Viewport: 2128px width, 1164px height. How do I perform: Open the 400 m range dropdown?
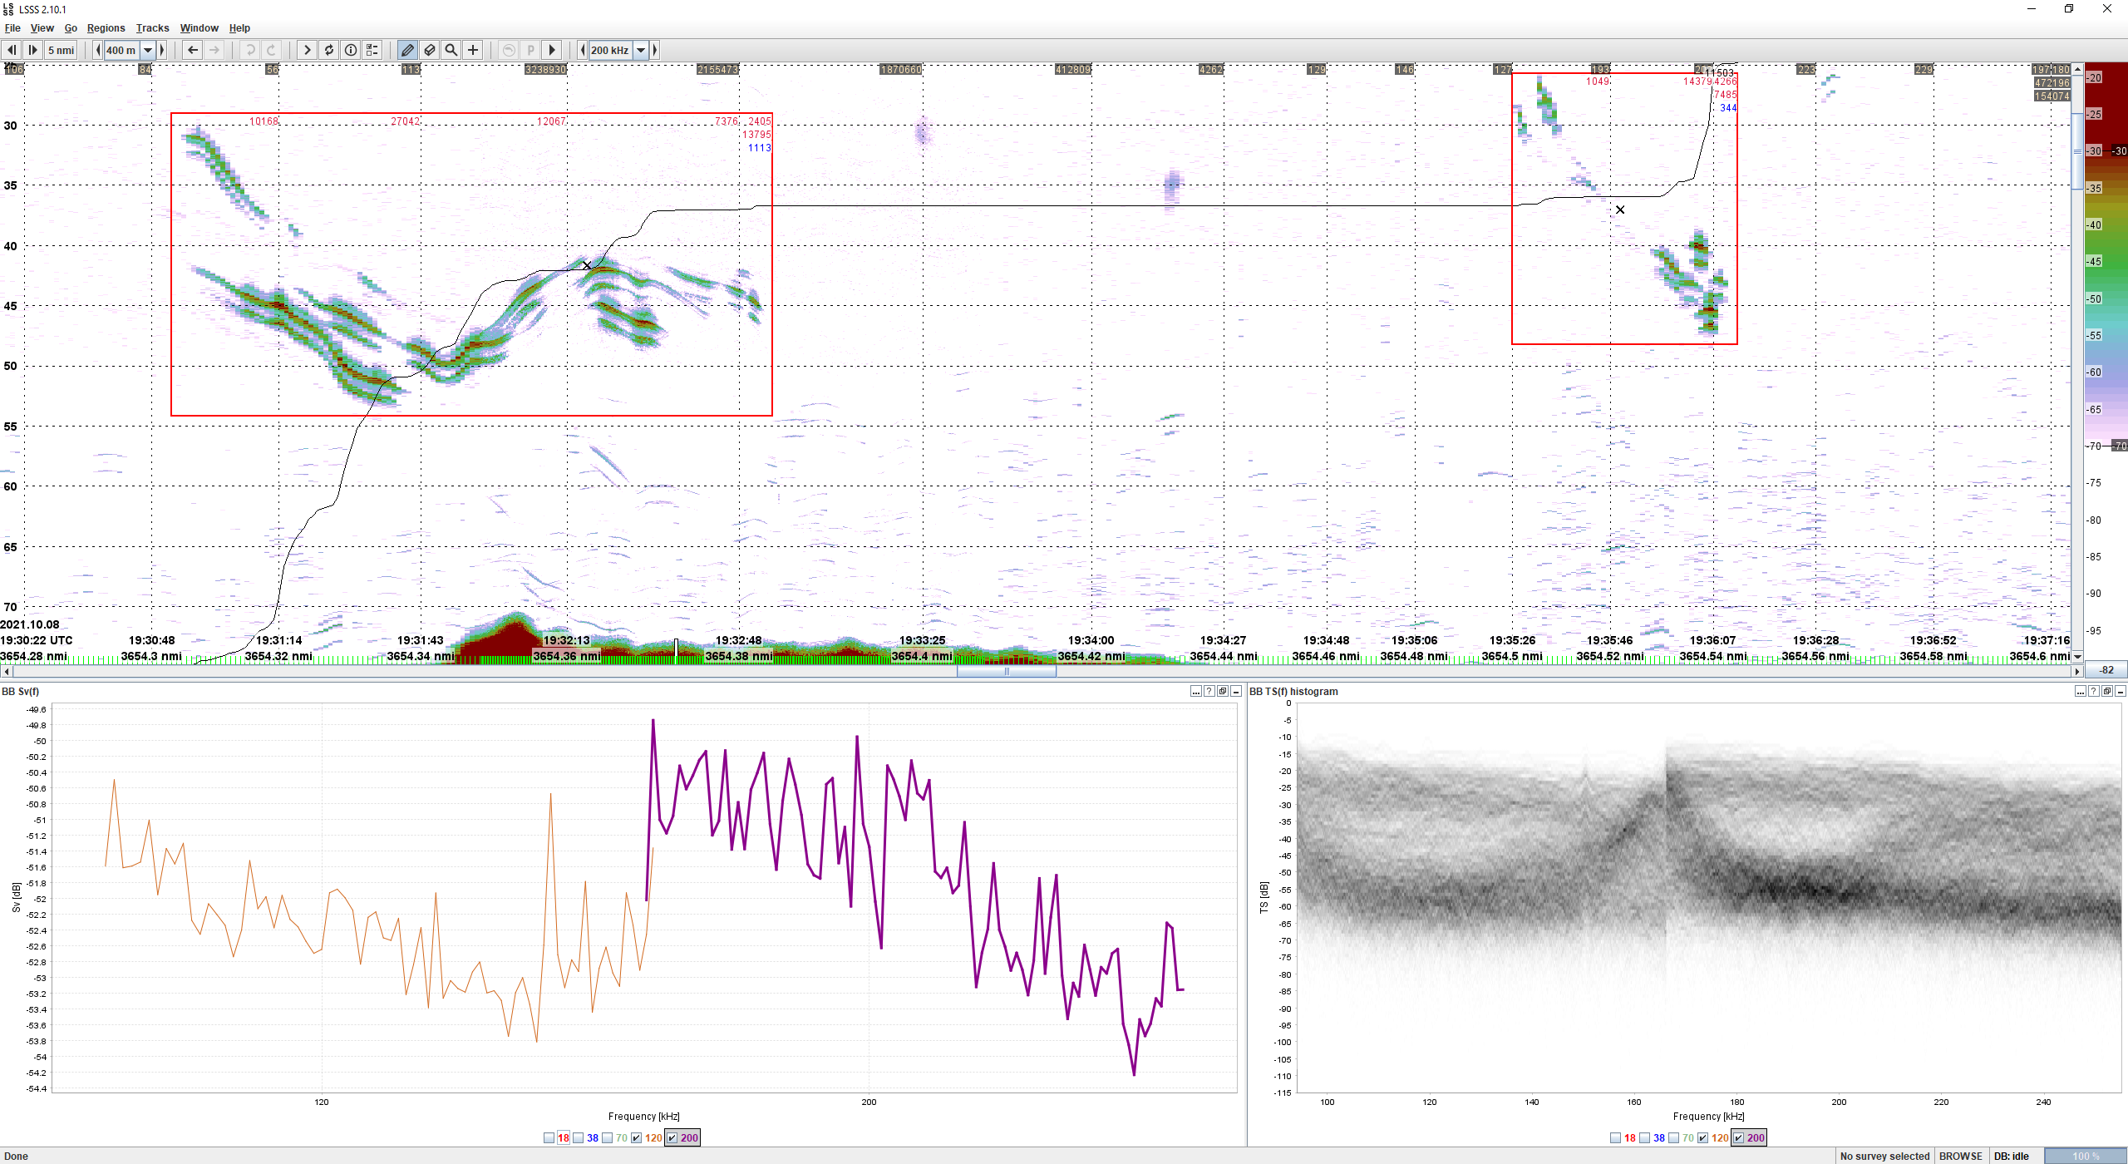[x=148, y=49]
